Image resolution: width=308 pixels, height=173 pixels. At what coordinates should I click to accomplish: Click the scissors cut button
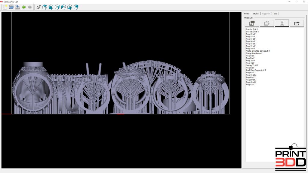[282, 23]
